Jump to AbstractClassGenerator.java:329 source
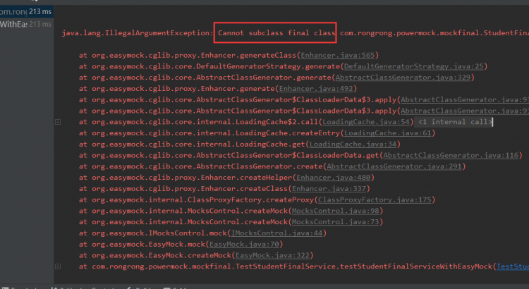 394,78
